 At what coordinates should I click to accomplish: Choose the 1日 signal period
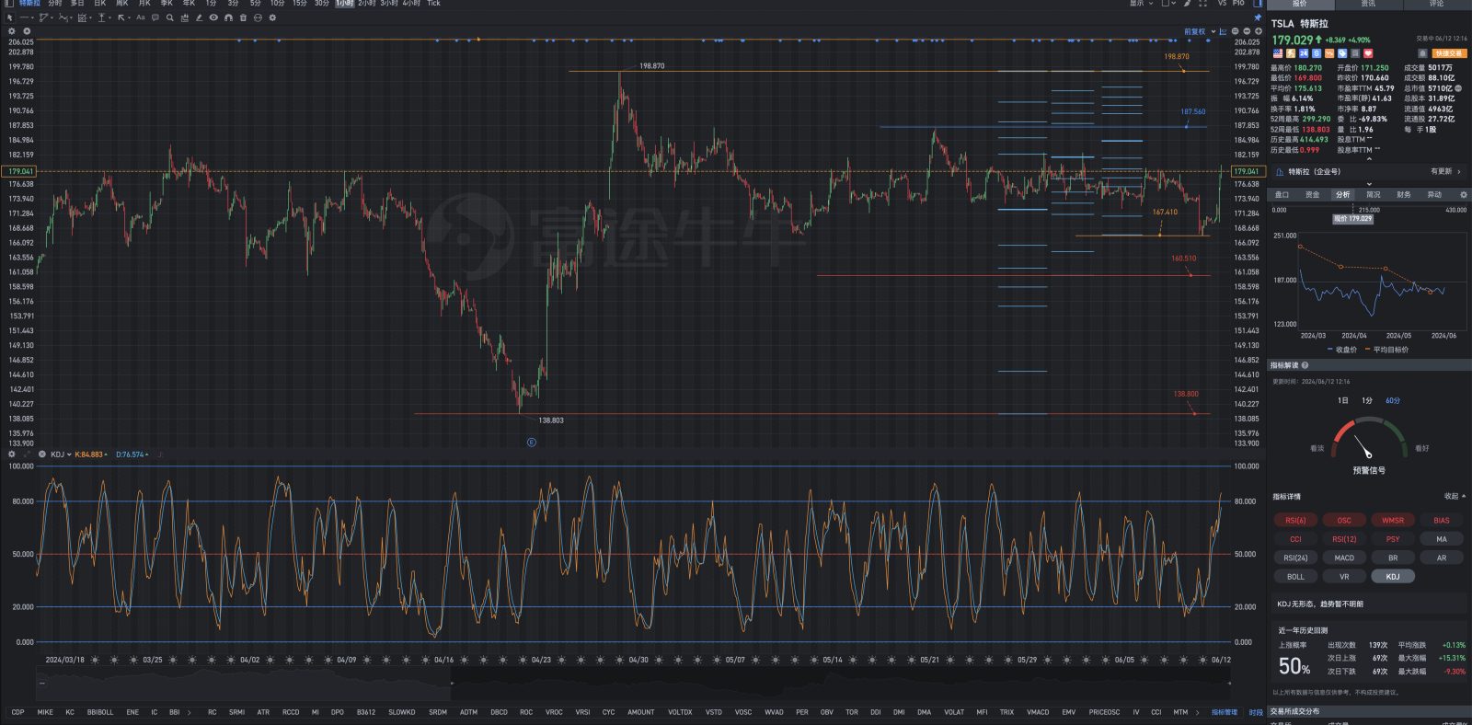point(1343,401)
